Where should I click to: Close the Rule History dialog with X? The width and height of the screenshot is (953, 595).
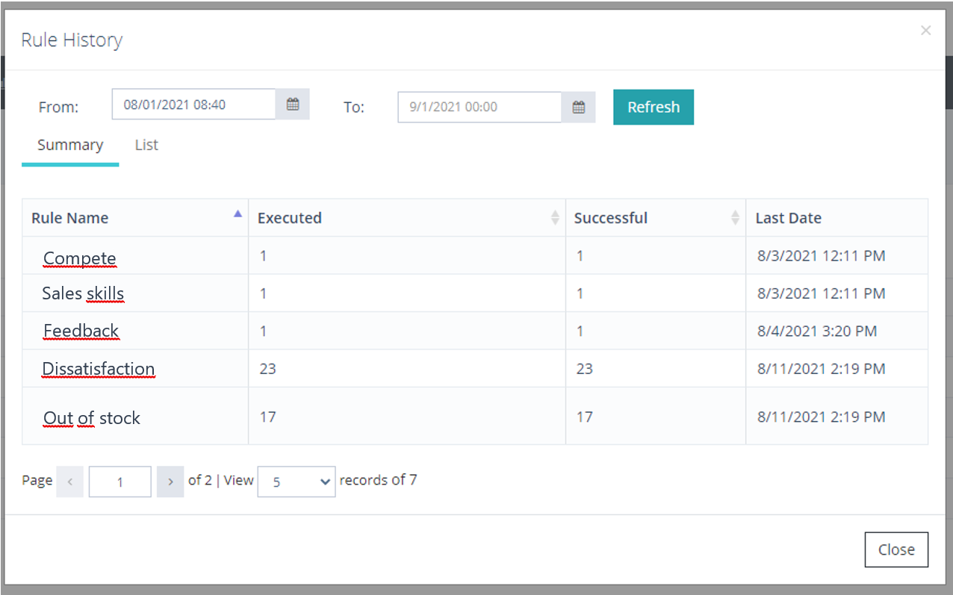point(926,31)
